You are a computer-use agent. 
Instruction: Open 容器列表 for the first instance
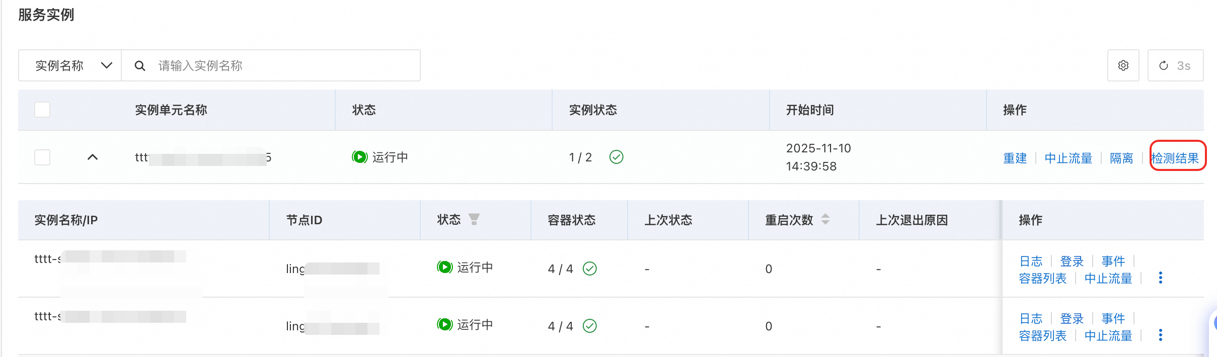pyautogui.click(x=1042, y=279)
